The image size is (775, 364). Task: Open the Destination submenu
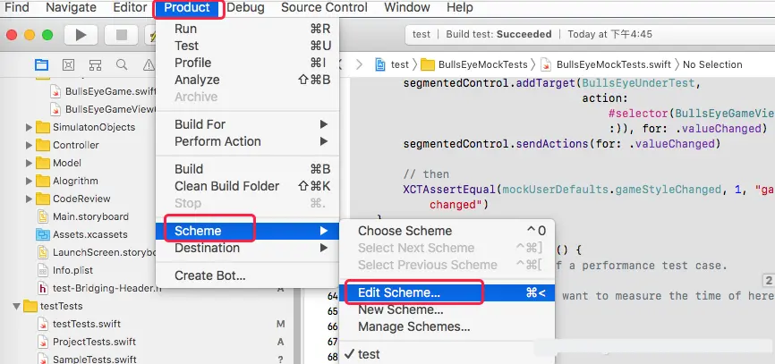click(207, 248)
